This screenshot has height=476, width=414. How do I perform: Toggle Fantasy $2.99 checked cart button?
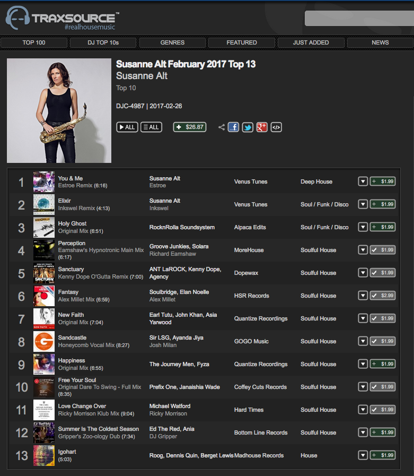[x=382, y=296]
